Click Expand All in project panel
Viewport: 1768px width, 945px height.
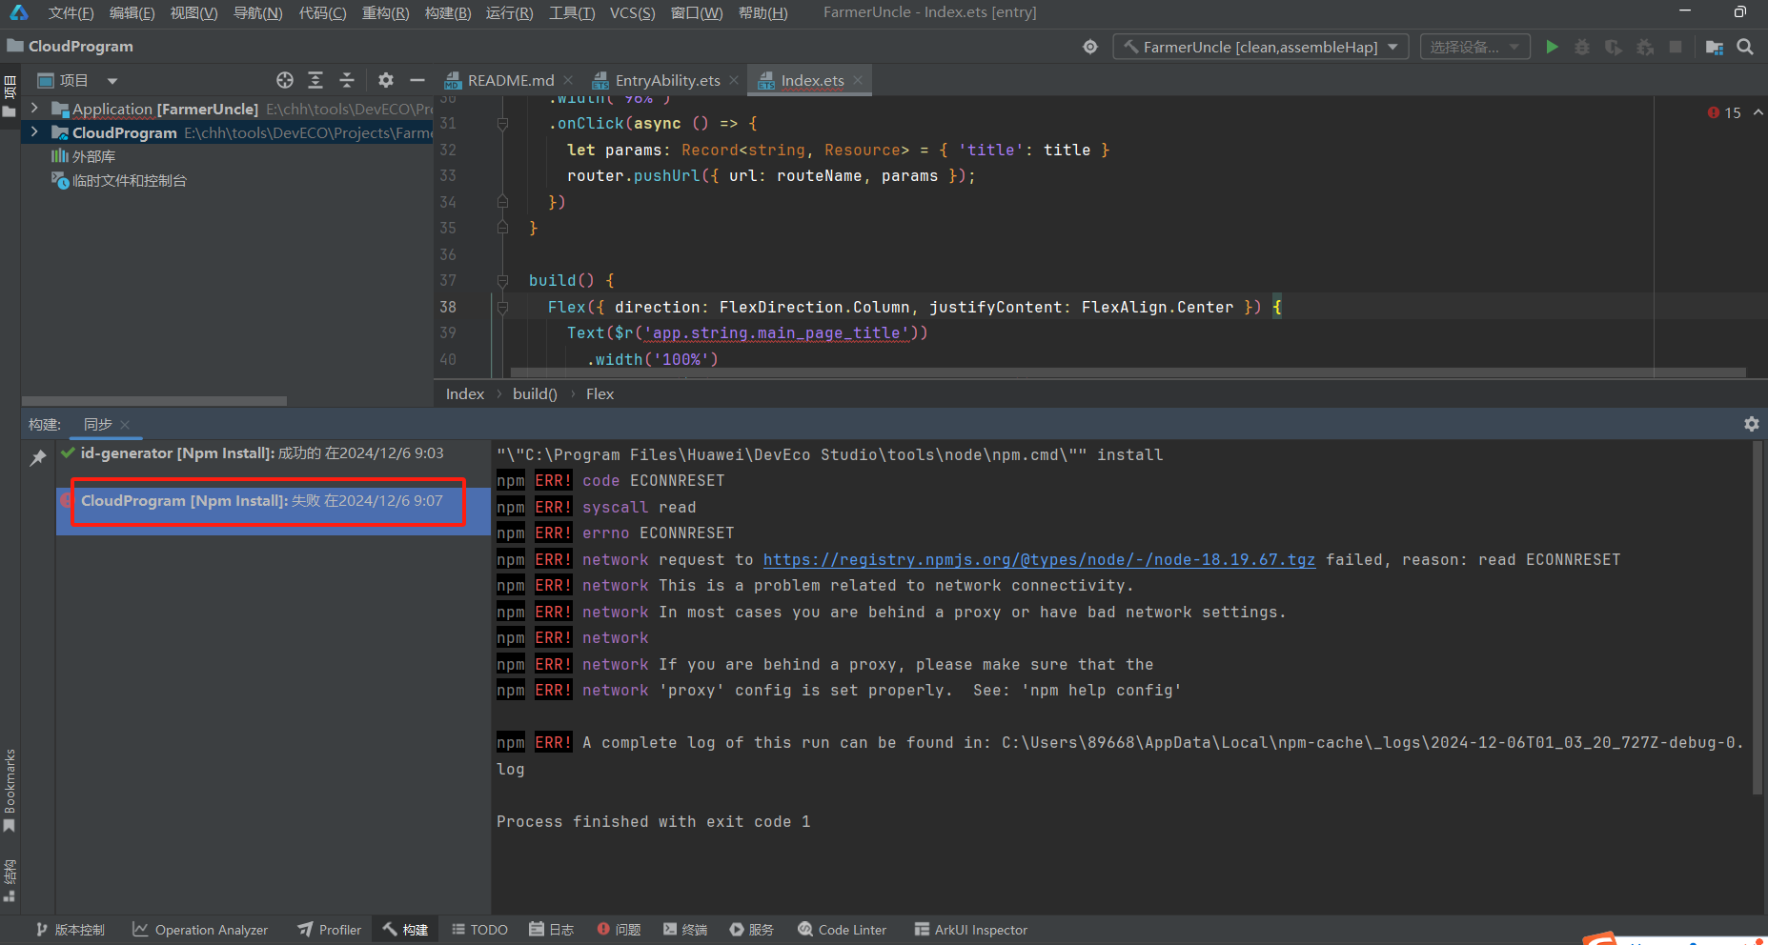[315, 81]
